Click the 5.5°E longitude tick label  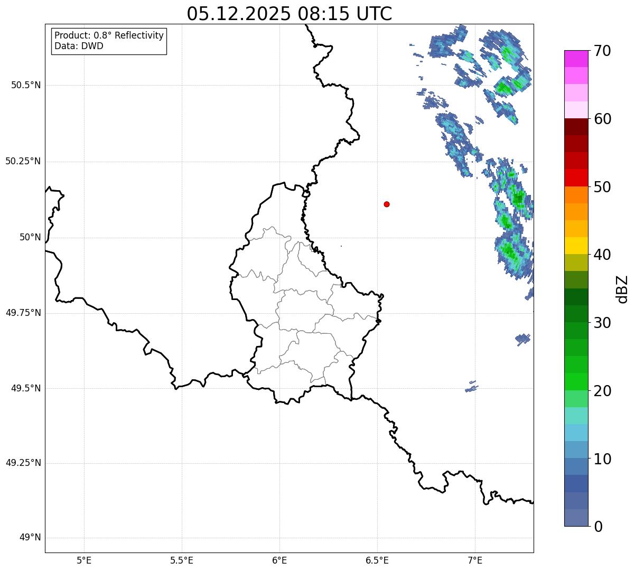coord(182,560)
